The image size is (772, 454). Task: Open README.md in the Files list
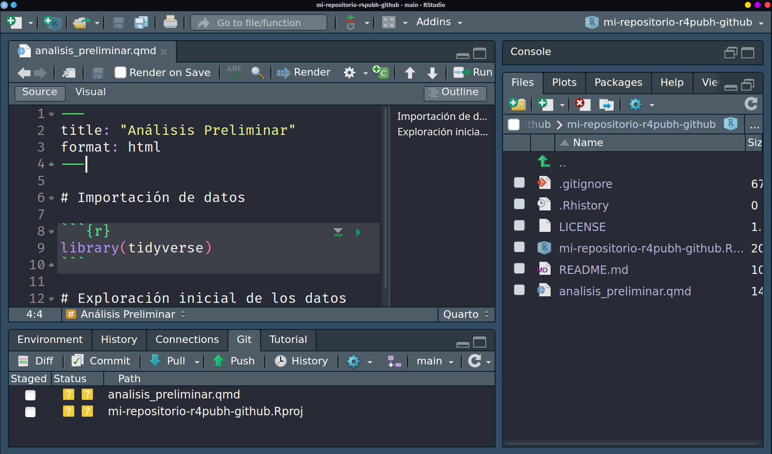[x=593, y=270]
